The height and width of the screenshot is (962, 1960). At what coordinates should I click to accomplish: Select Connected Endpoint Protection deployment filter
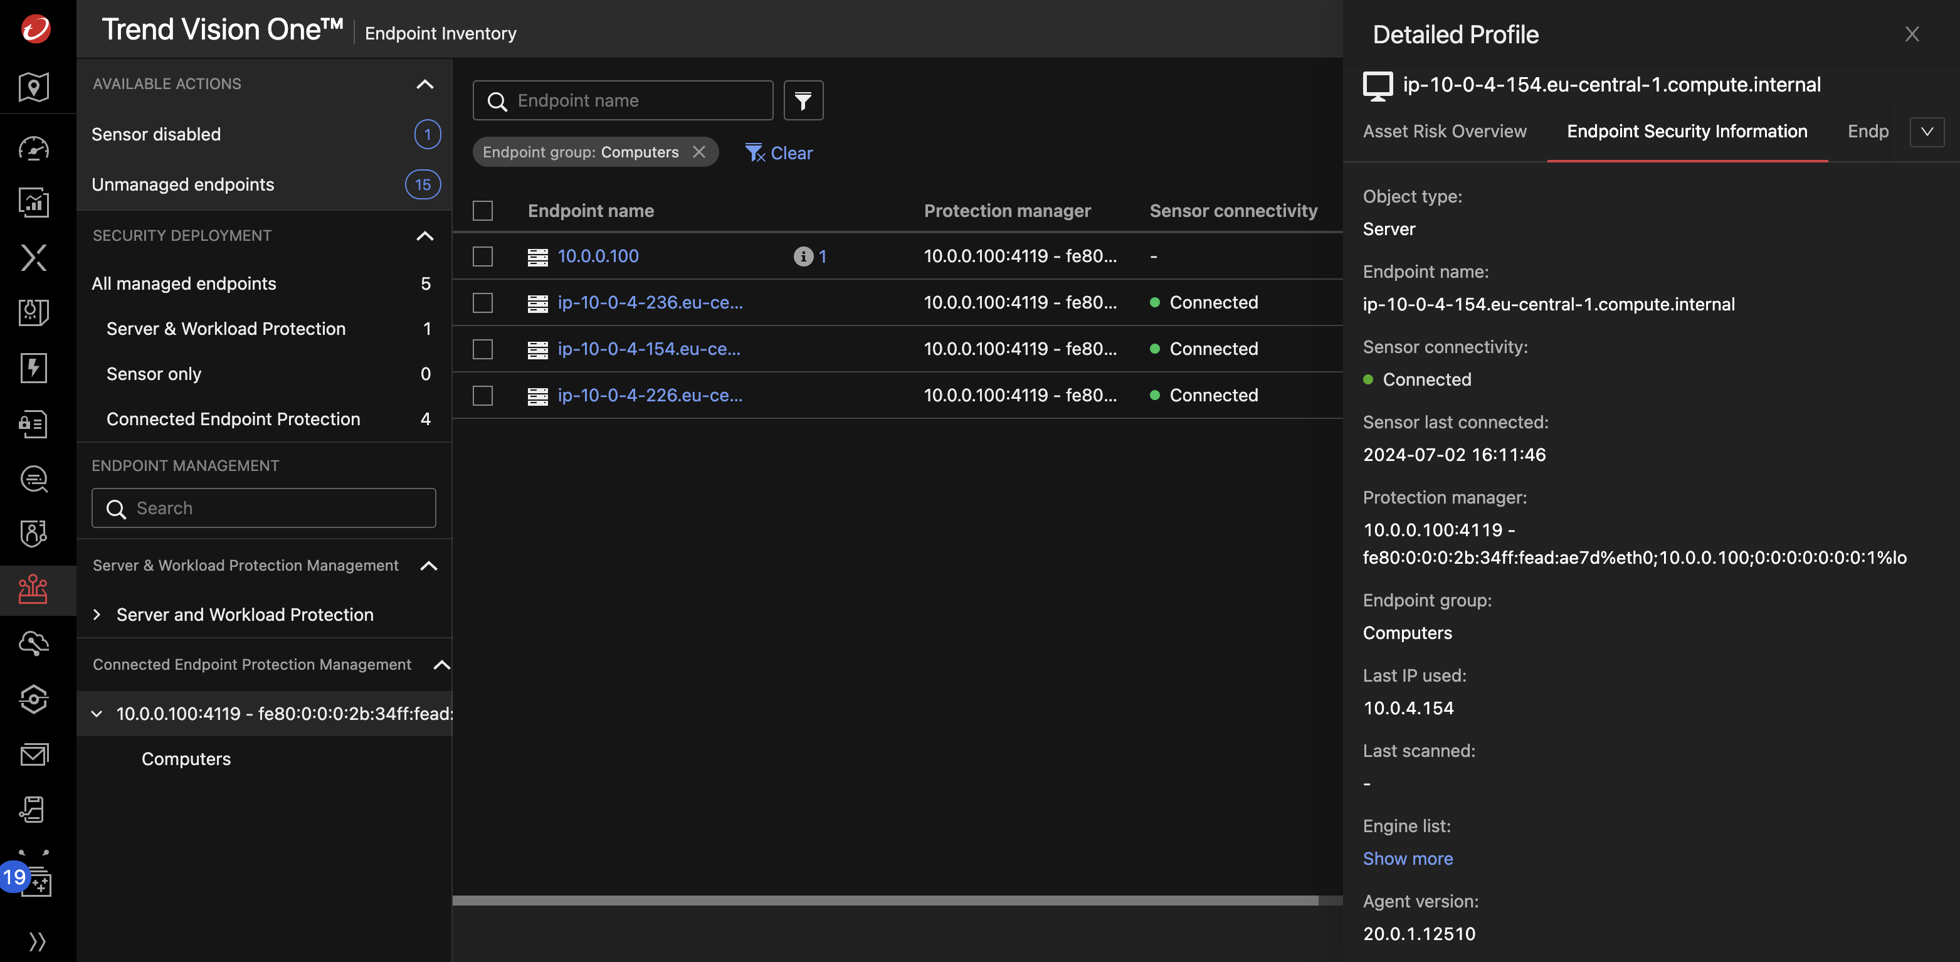pos(263,420)
